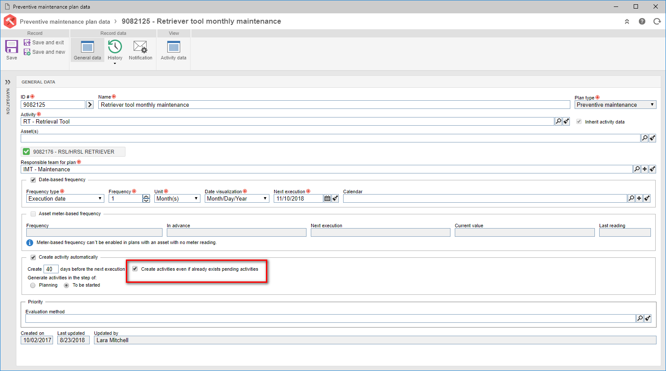Search Evaluation method magnifier icon
Viewport: 666px width, 371px height.
[640, 318]
